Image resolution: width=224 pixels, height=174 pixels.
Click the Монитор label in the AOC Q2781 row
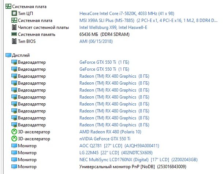27,146
